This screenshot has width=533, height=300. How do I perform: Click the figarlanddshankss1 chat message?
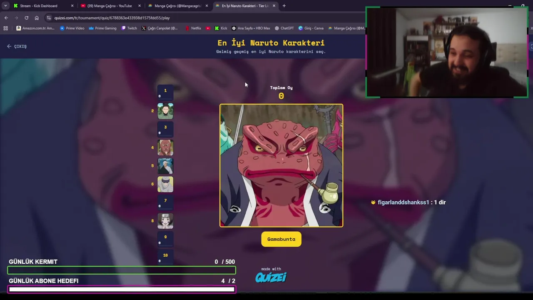coord(408,202)
